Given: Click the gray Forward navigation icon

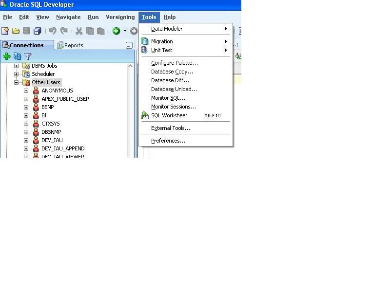Looking at the screenshot, I should (x=134, y=31).
